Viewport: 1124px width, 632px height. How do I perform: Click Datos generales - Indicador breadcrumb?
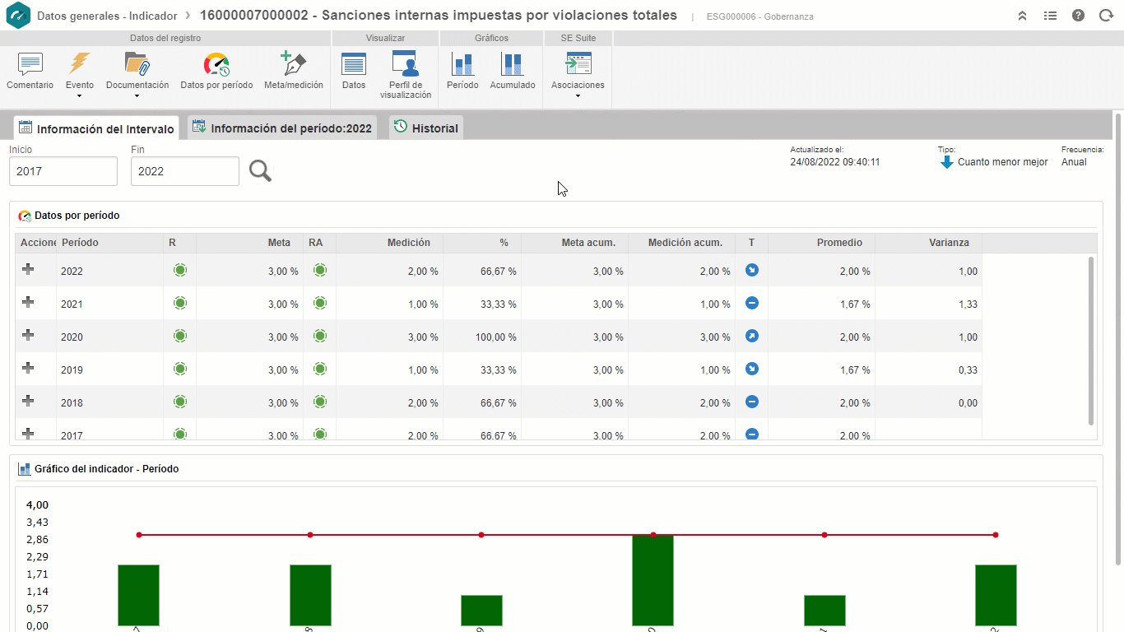(108, 16)
